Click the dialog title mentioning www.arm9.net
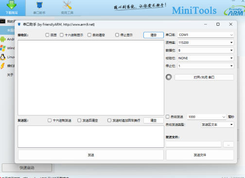Screen dimensions: 245x178 tap(59, 24)
